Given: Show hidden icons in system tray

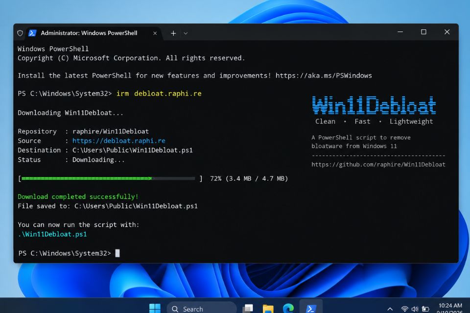Looking at the screenshot, I should point(390,309).
